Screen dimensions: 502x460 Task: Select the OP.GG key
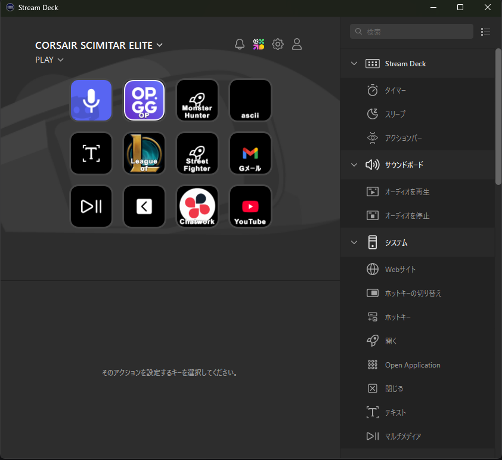point(144,100)
